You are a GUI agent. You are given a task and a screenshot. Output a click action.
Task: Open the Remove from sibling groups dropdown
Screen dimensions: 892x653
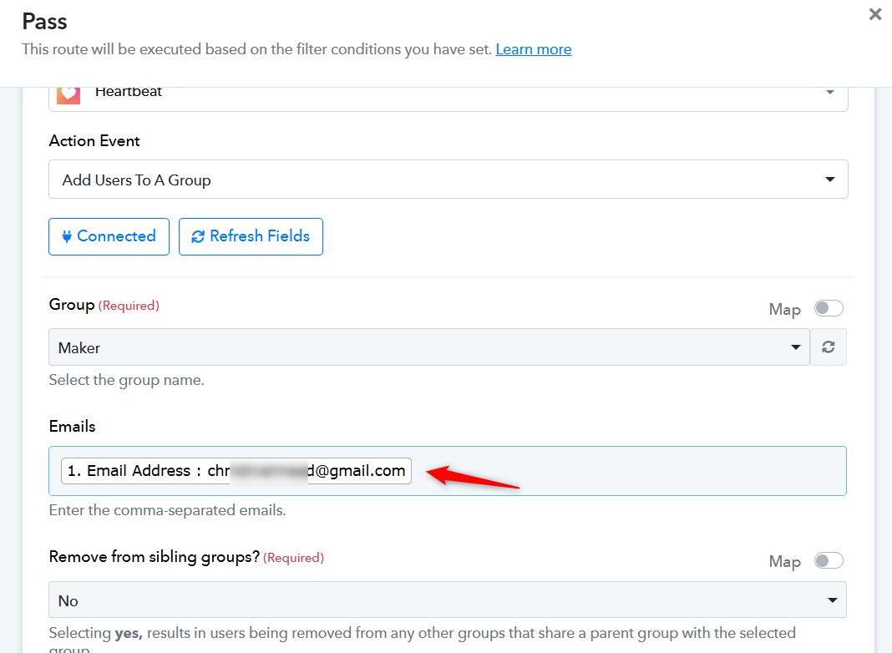tap(448, 600)
